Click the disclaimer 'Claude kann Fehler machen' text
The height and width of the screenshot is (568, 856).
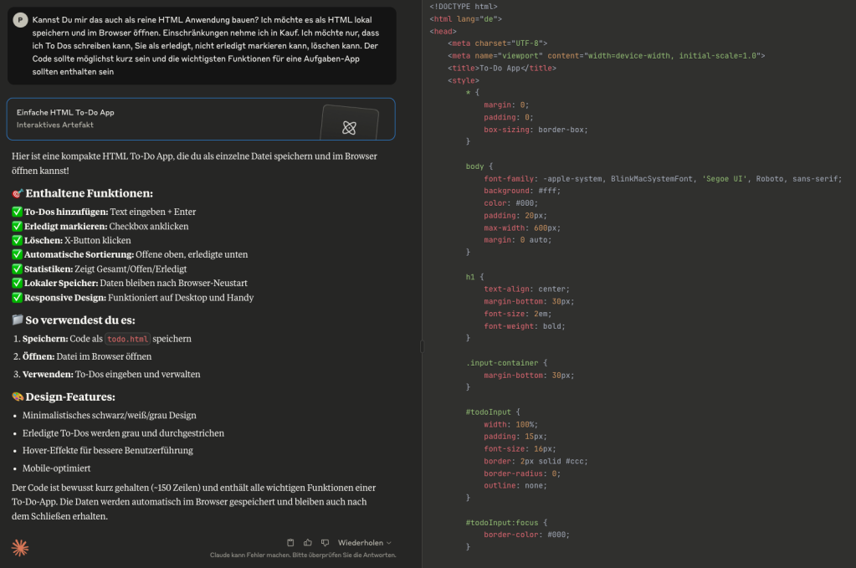pos(303,555)
